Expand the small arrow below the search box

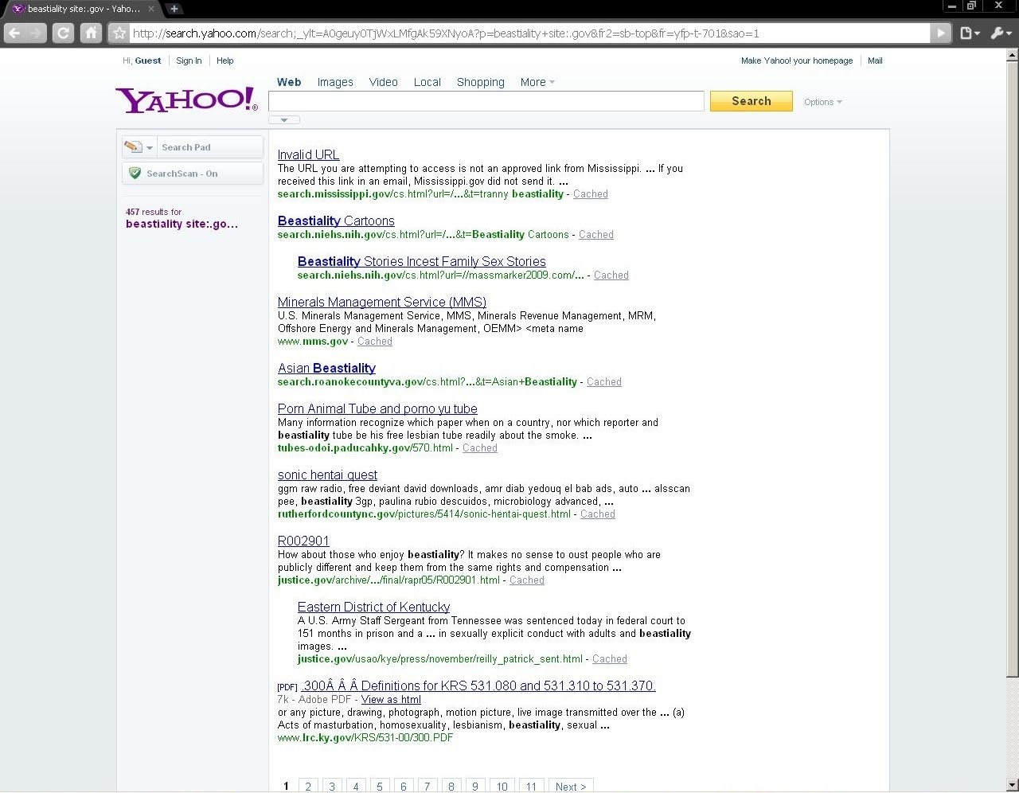(284, 120)
